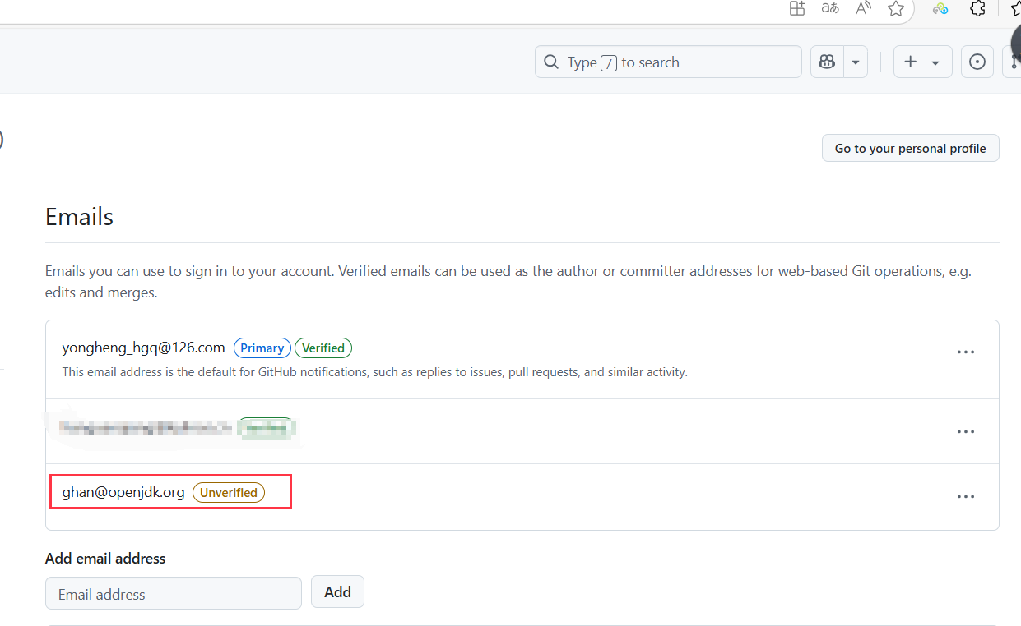Add page to favorites with star icon
The height and width of the screenshot is (626, 1021).
[896, 9]
